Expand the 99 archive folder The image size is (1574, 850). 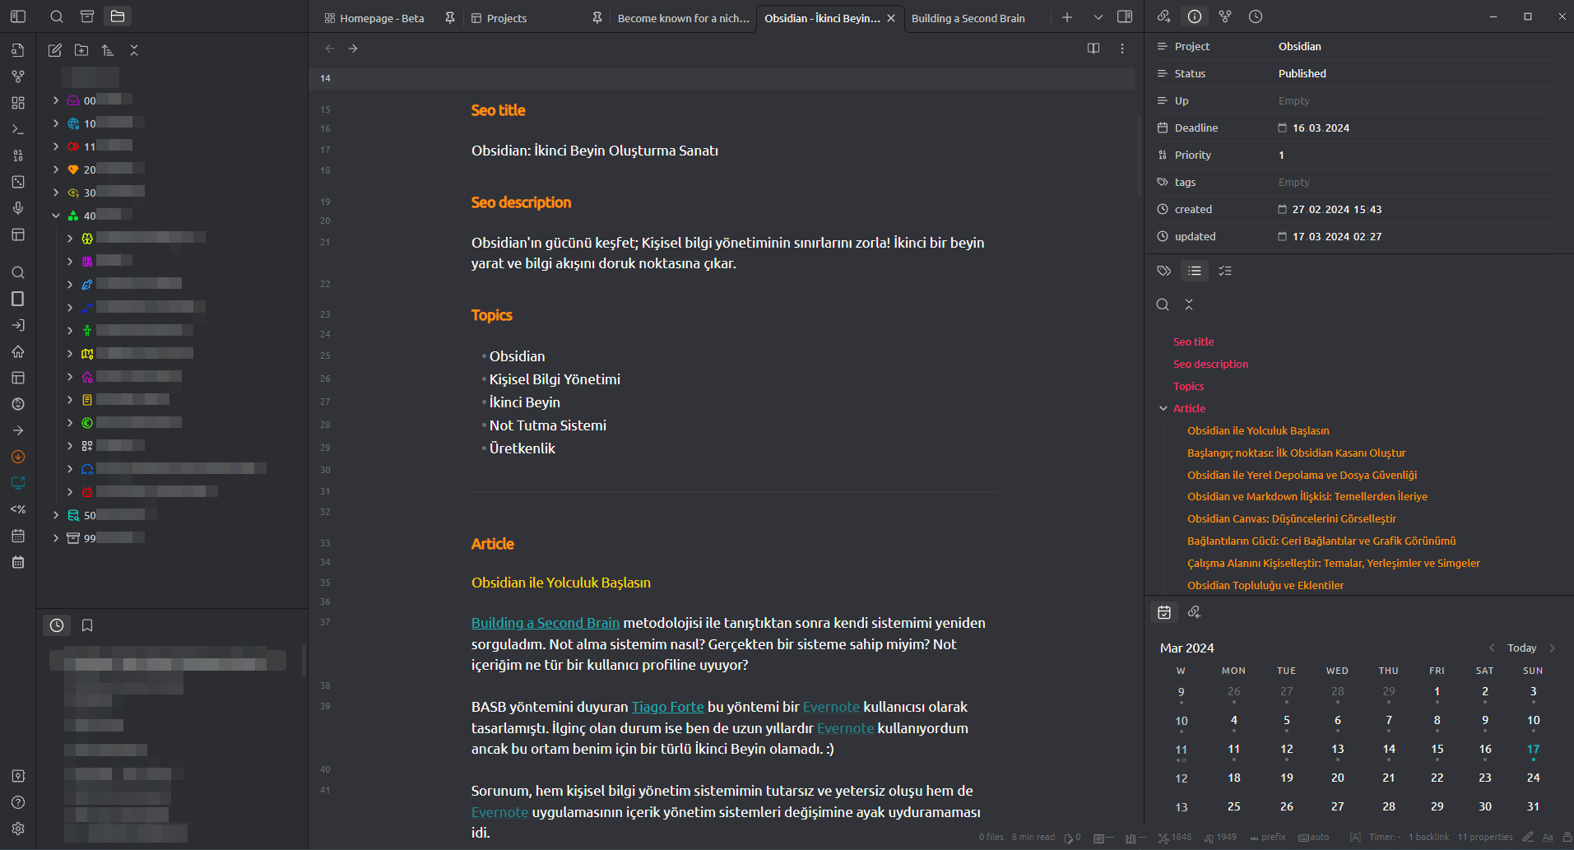click(56, 538)
